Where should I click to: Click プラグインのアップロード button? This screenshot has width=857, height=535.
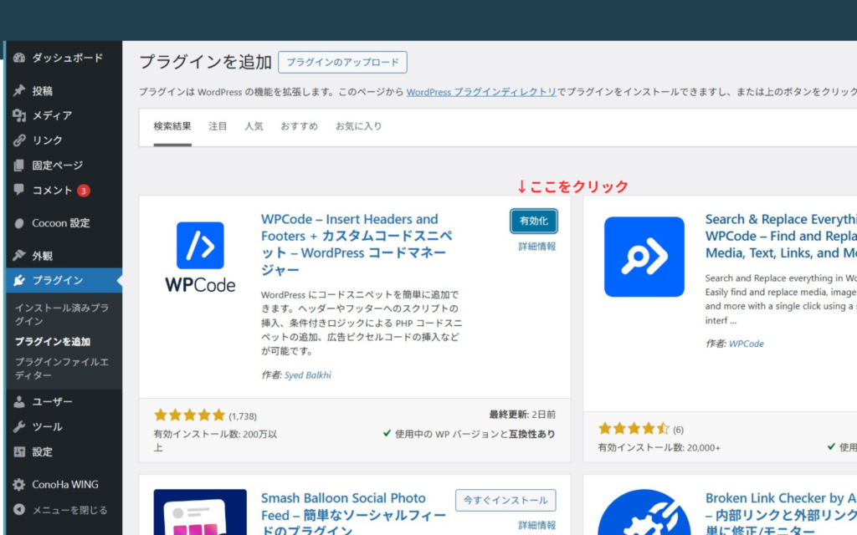click(343, 62)
